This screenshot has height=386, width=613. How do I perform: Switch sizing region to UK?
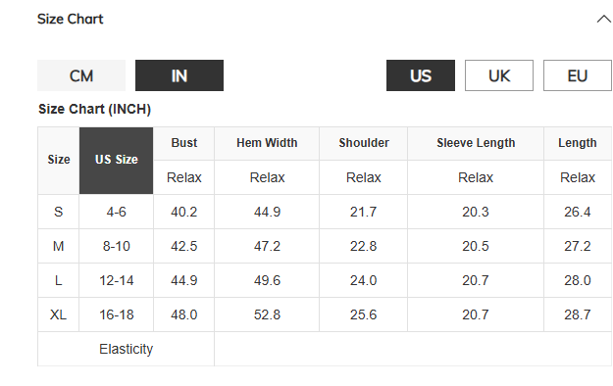(499, 75)
